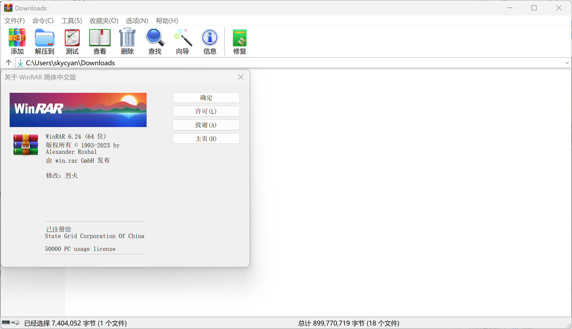Click the resize grip in status bar corner

tap(569, 326)
